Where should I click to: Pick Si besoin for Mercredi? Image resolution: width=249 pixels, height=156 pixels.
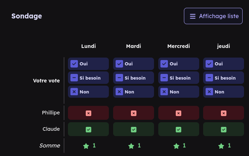point(178,78)
